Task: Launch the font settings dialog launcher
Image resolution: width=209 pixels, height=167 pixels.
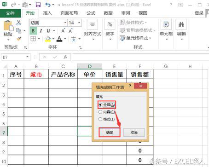Action: coord(80,47)
